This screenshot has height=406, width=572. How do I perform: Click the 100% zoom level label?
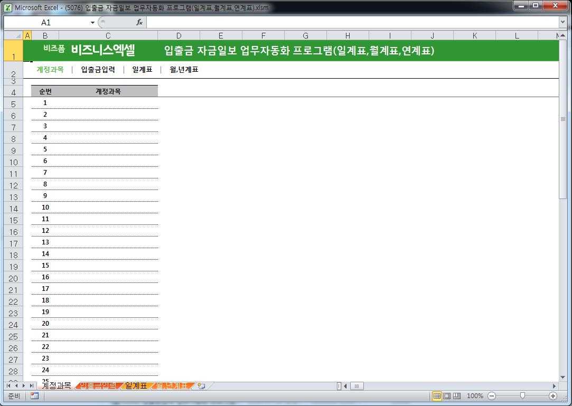click(475, 396)
